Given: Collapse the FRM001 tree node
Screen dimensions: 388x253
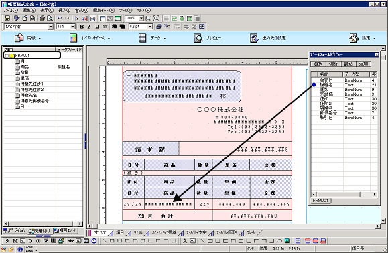Looking at the screenshot, I should [x=7, y=56].
